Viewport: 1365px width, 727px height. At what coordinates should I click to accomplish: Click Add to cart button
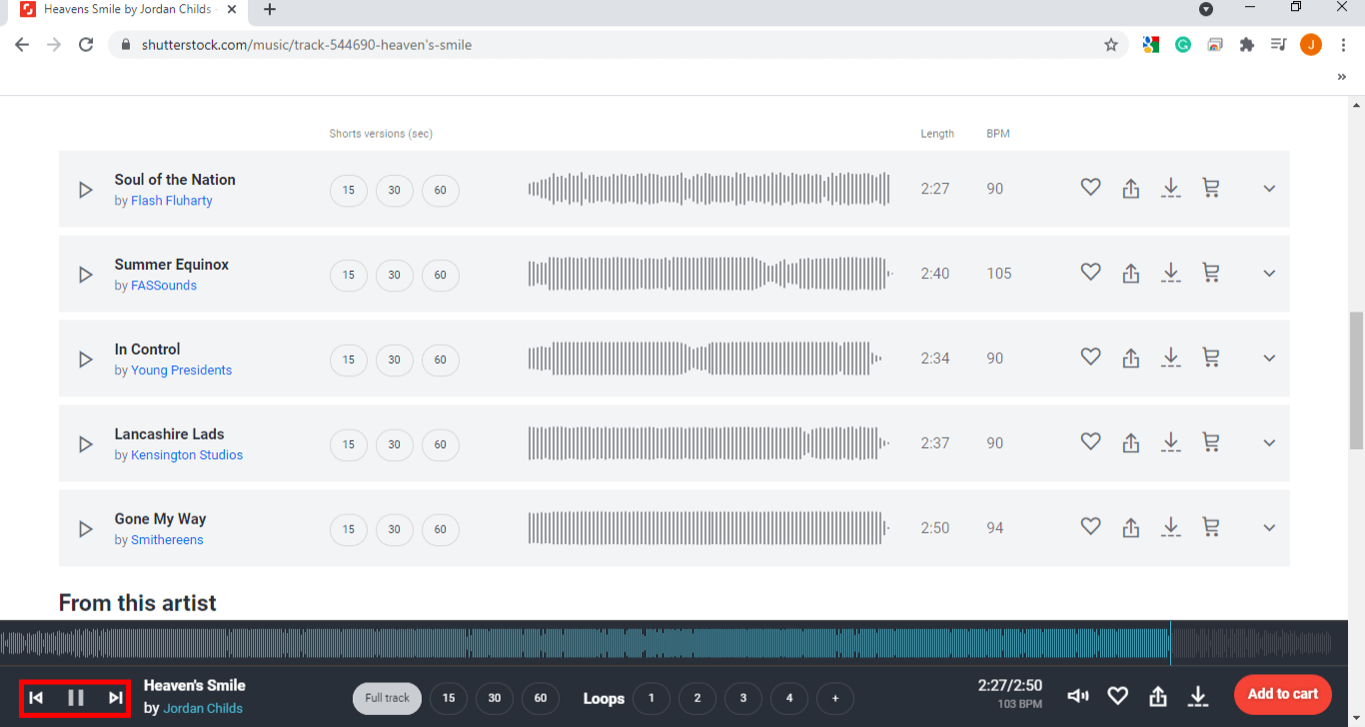point(1283,694)
